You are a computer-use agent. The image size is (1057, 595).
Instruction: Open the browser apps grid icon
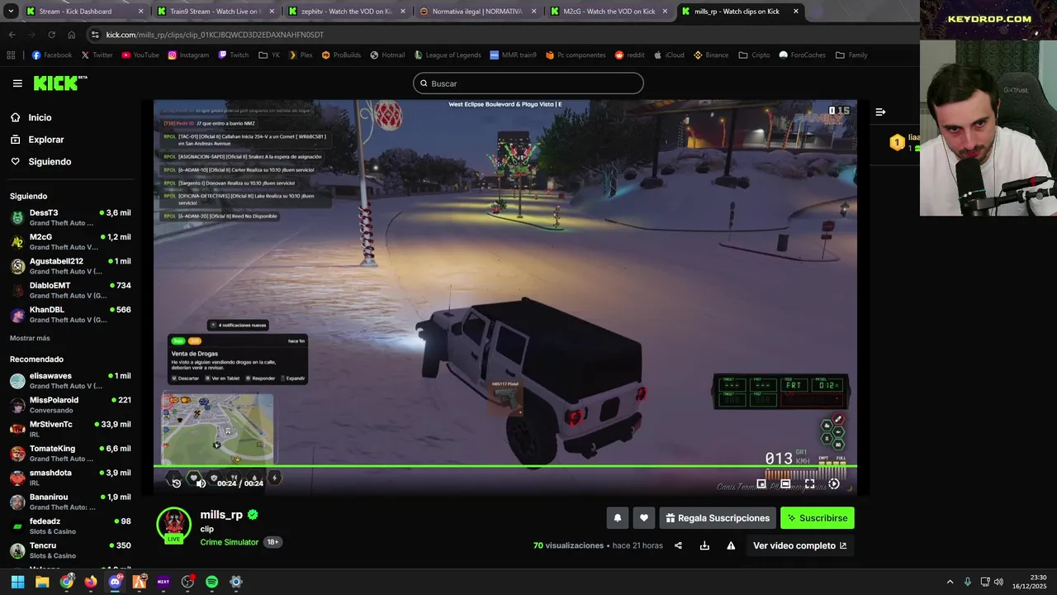tap(11, 55)
